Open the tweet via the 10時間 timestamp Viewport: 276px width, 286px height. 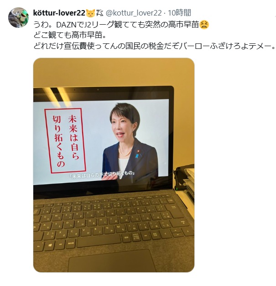[179, 13]
